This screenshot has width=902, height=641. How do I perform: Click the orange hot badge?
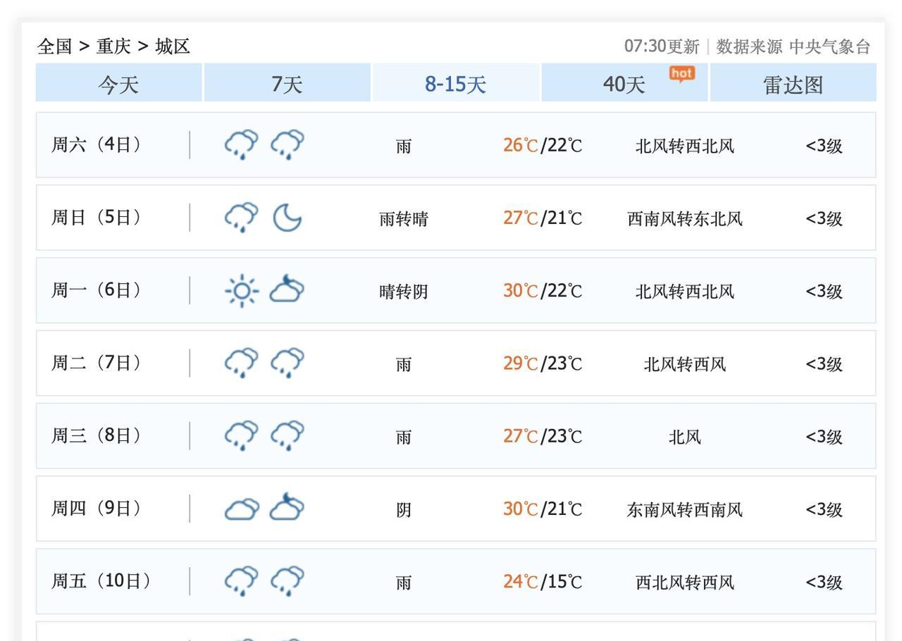tap(681, 73)
